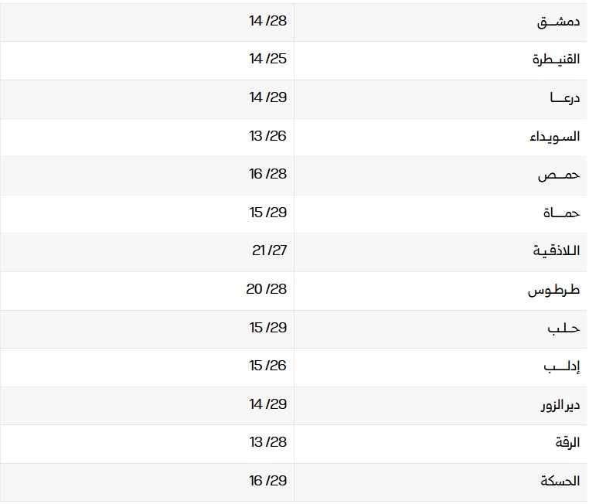Click the 13/28 temperature for الرقة
589x504 pixels.
pos(268,442)
